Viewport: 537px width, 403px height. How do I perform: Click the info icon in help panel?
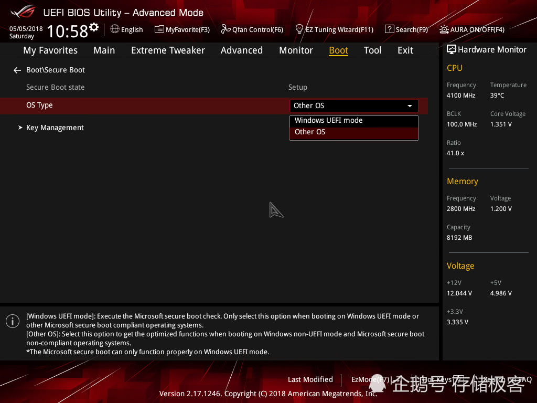click(x=13, y=321)
